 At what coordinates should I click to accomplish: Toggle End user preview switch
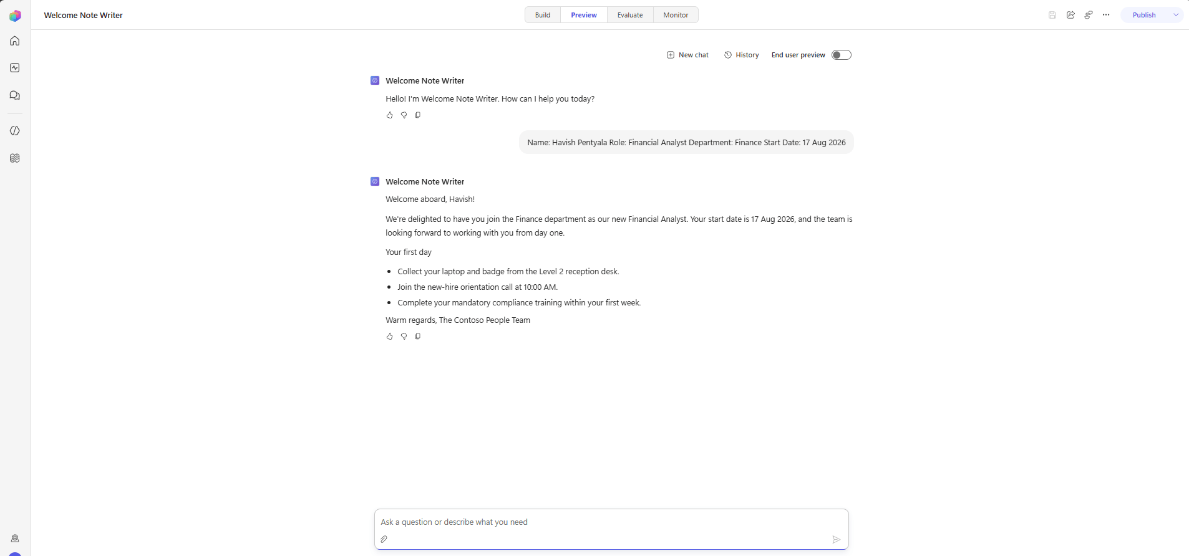842,55
